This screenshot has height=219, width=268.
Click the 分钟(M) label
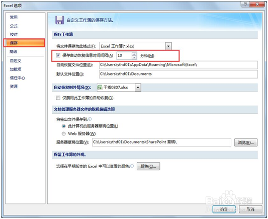147,55
